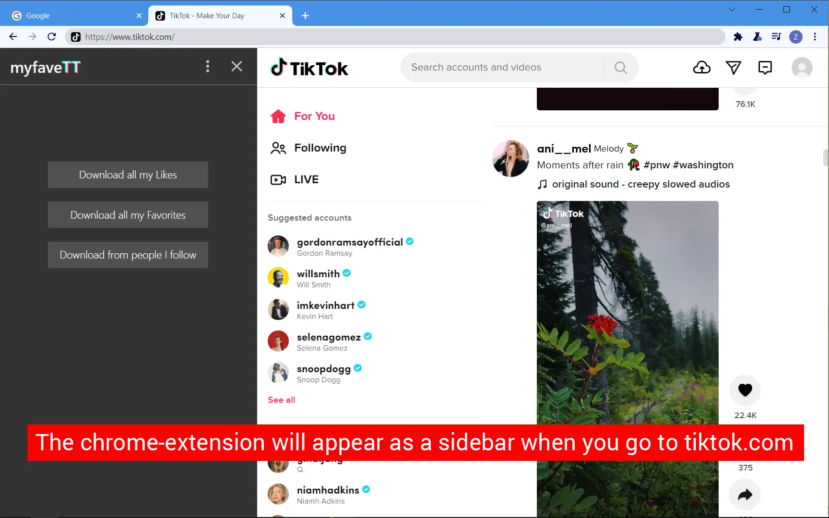Open the myfaveTT three-dot options menu
Image resolution: width=829 pixels, height=518 pixels.
coord(208,66)
